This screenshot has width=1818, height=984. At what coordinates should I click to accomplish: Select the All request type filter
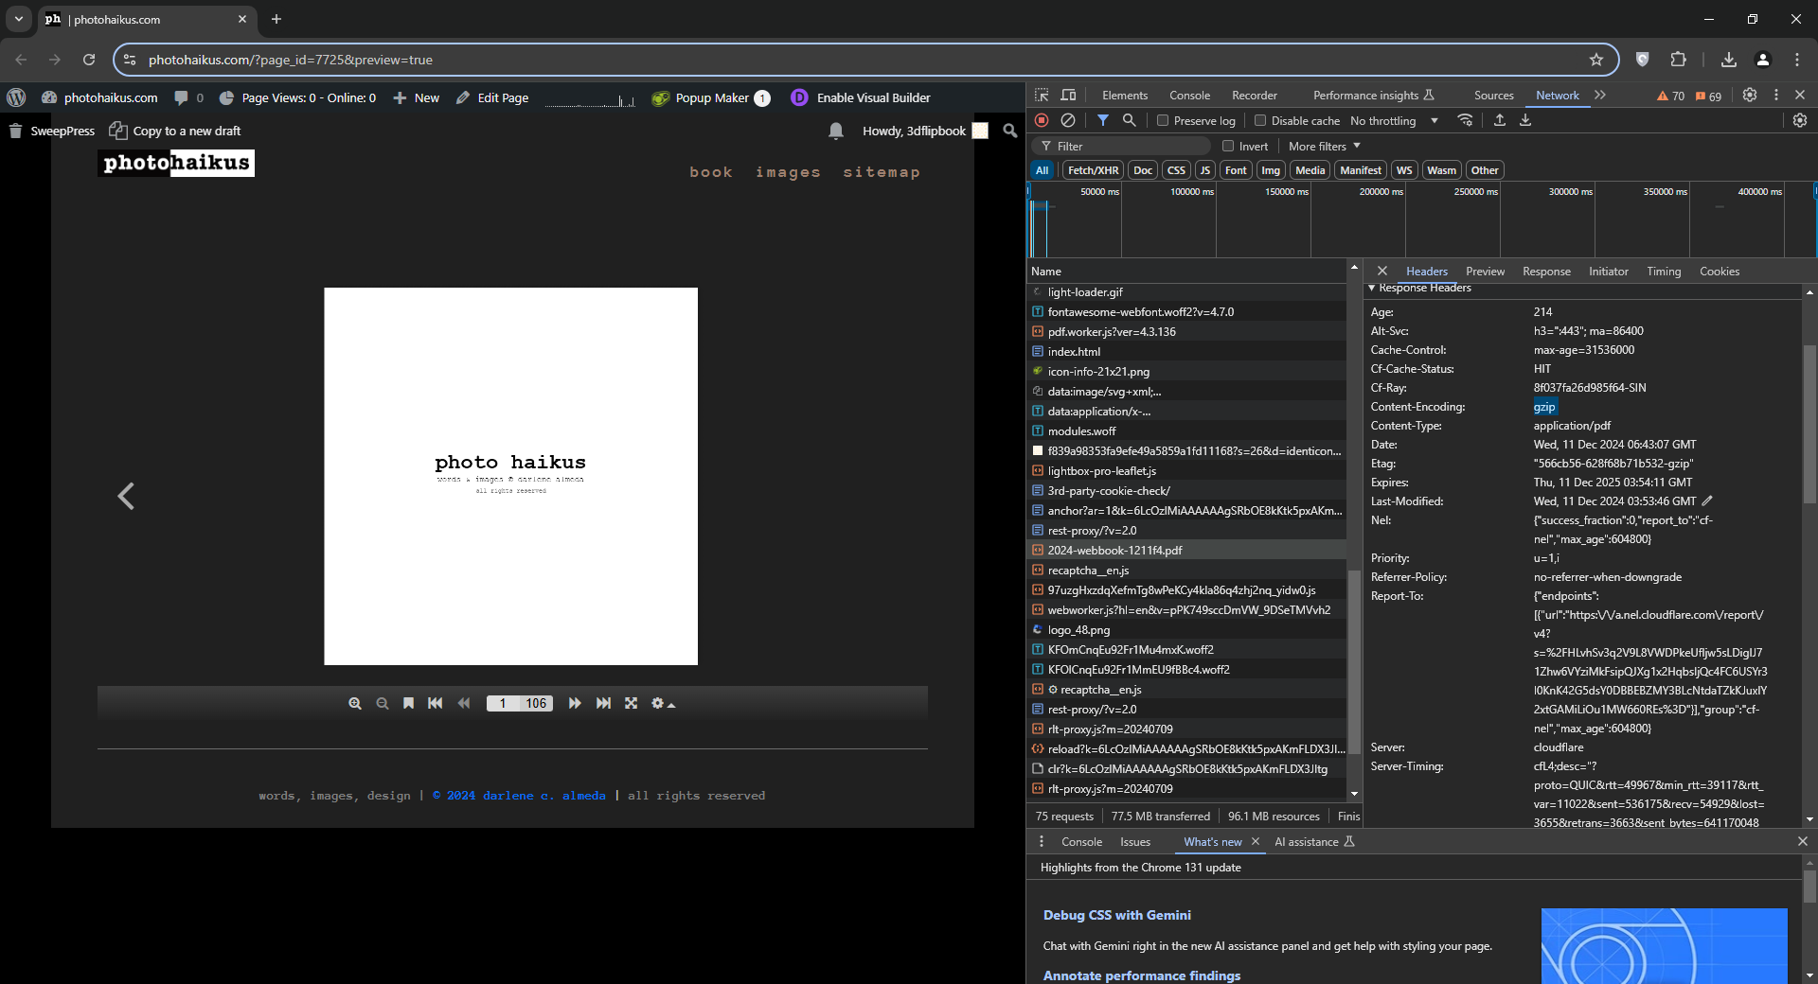pos(1043,170)
